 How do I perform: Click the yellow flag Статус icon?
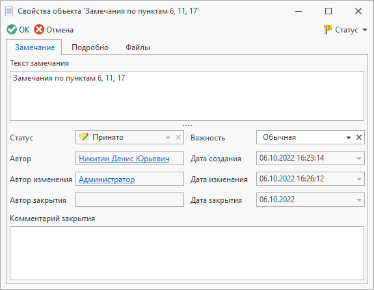[328, 29]
